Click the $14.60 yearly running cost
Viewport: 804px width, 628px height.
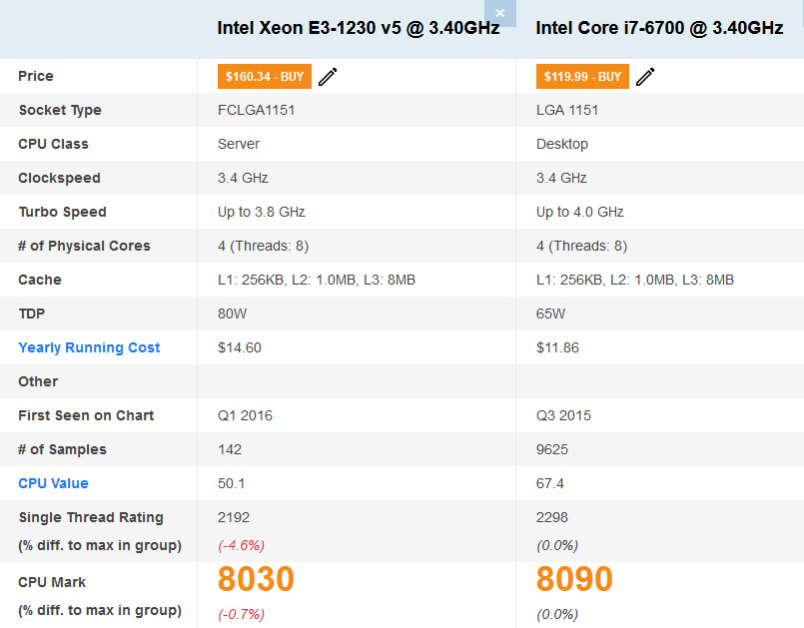pyautogui.click(x=240, y=347)
